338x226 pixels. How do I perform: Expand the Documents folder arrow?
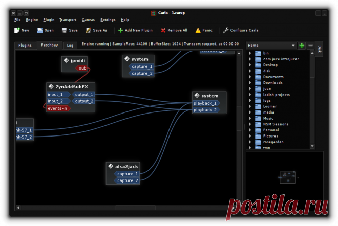click(x=250, y=77)
